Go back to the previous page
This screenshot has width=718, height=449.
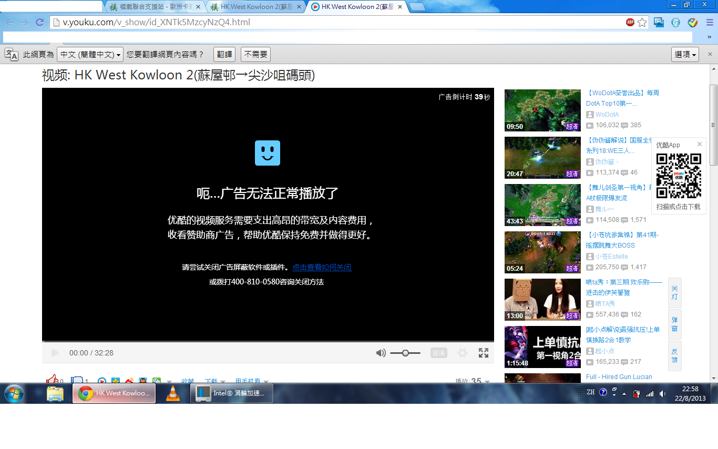point(9,22)
